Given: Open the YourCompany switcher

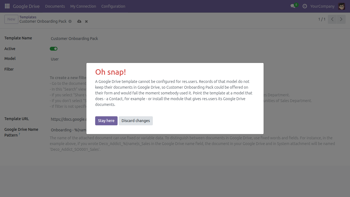Looking at the screenshot, I should pyautogui.click(x=322, y=6).
